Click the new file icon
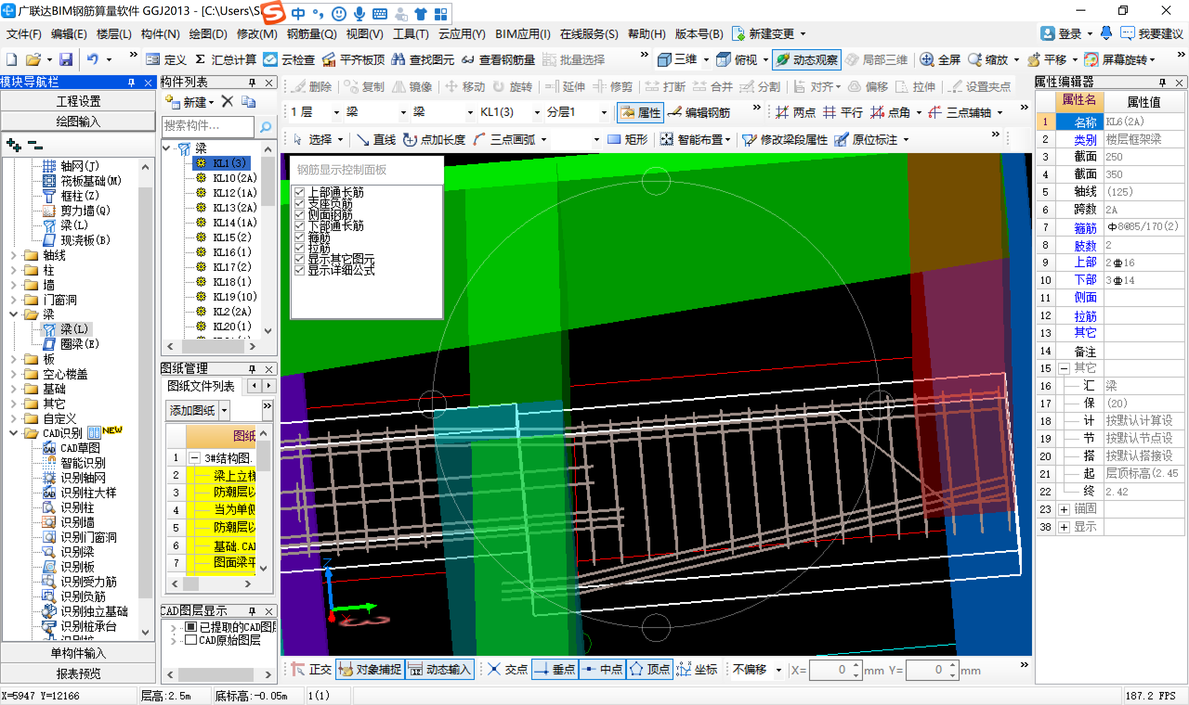 pyautogui.click(x=12, y=59)
